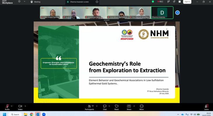Show next participants with blue arrow
Viewport: 213px width, 116px height.
177,13
